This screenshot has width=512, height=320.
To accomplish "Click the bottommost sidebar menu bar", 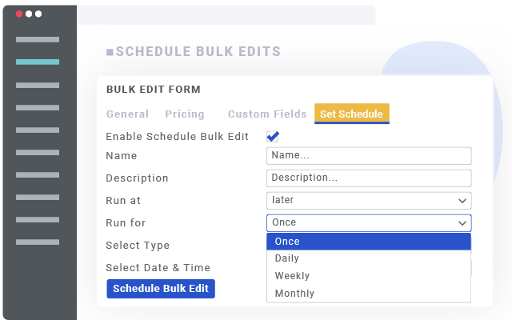I will click(37, 242).
